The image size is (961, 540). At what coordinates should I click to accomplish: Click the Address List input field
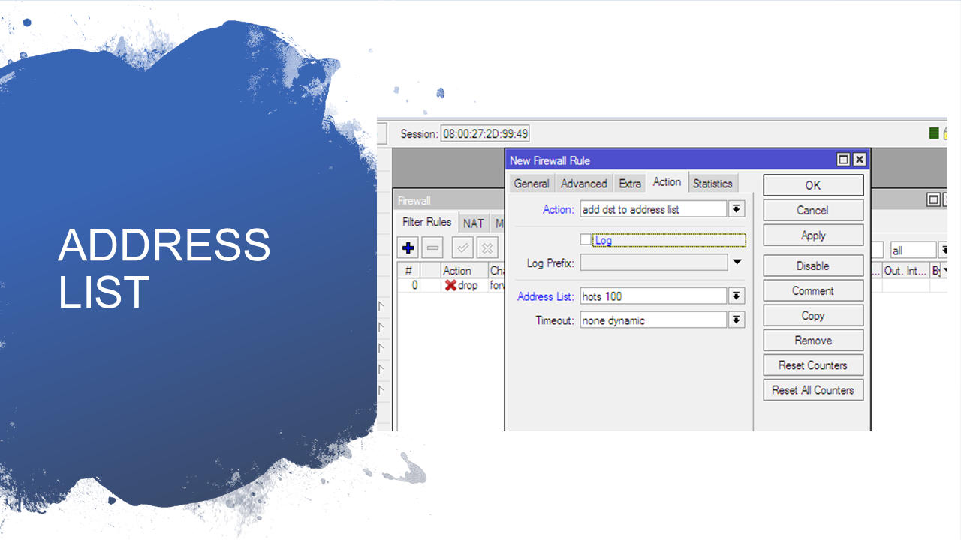pyautogui.click(x=652, y=296)
